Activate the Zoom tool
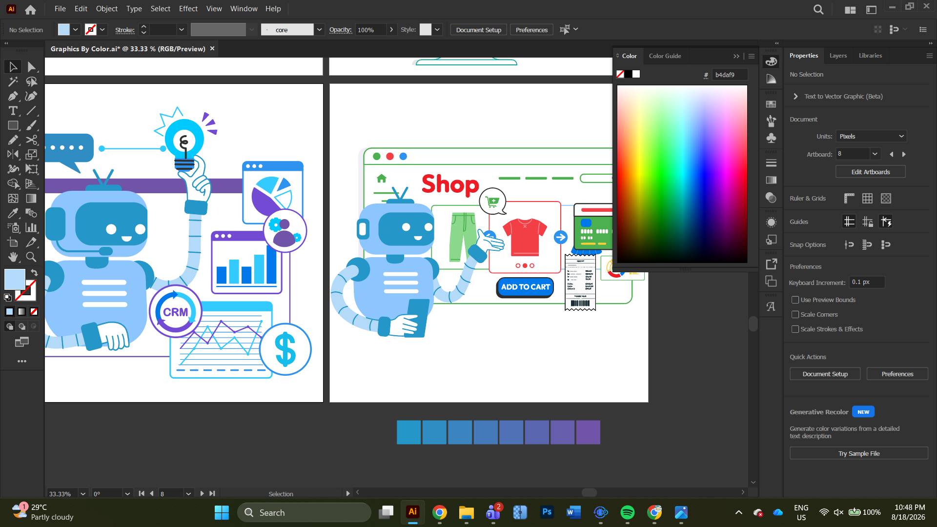937x527 pixels. [x=32, y=257]
